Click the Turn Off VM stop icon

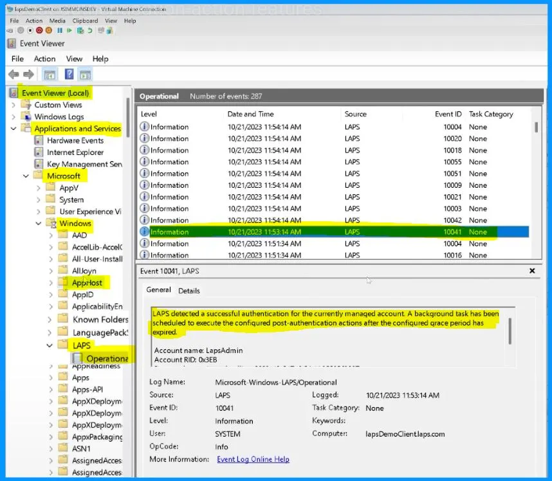[30, 31]
